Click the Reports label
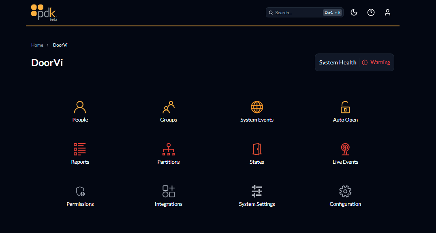436x233 pixels. pyautogui.click(x=80, y=162)
